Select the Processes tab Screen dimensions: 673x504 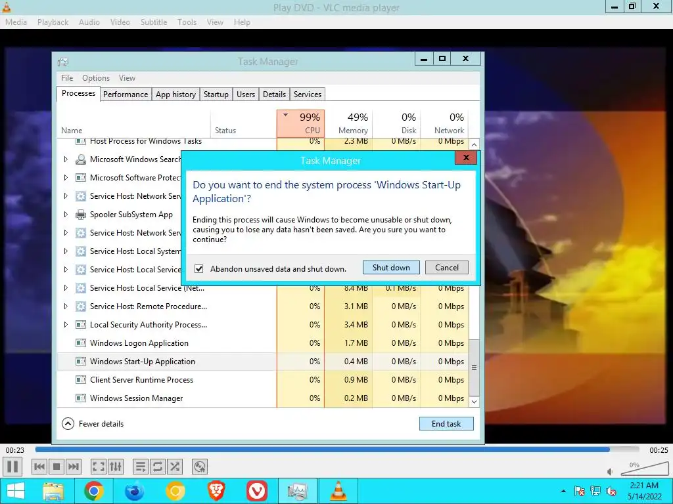tap(78, 93)
